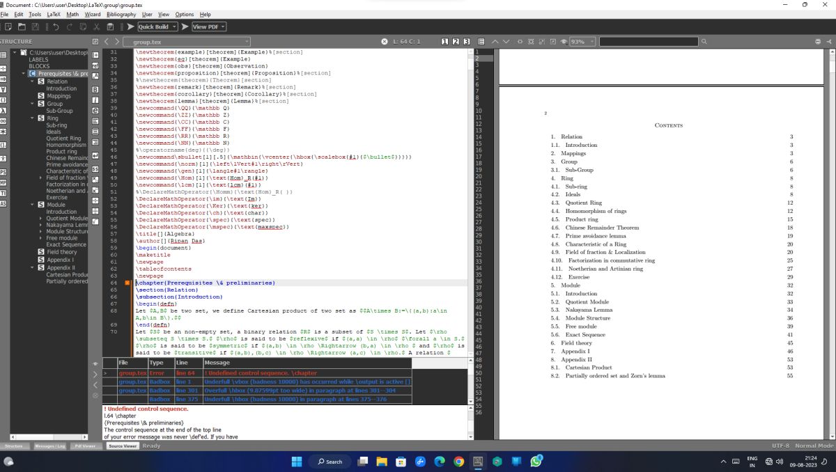Open the Quick Build dropdown
Screen dimensions: 836x472
173,26
